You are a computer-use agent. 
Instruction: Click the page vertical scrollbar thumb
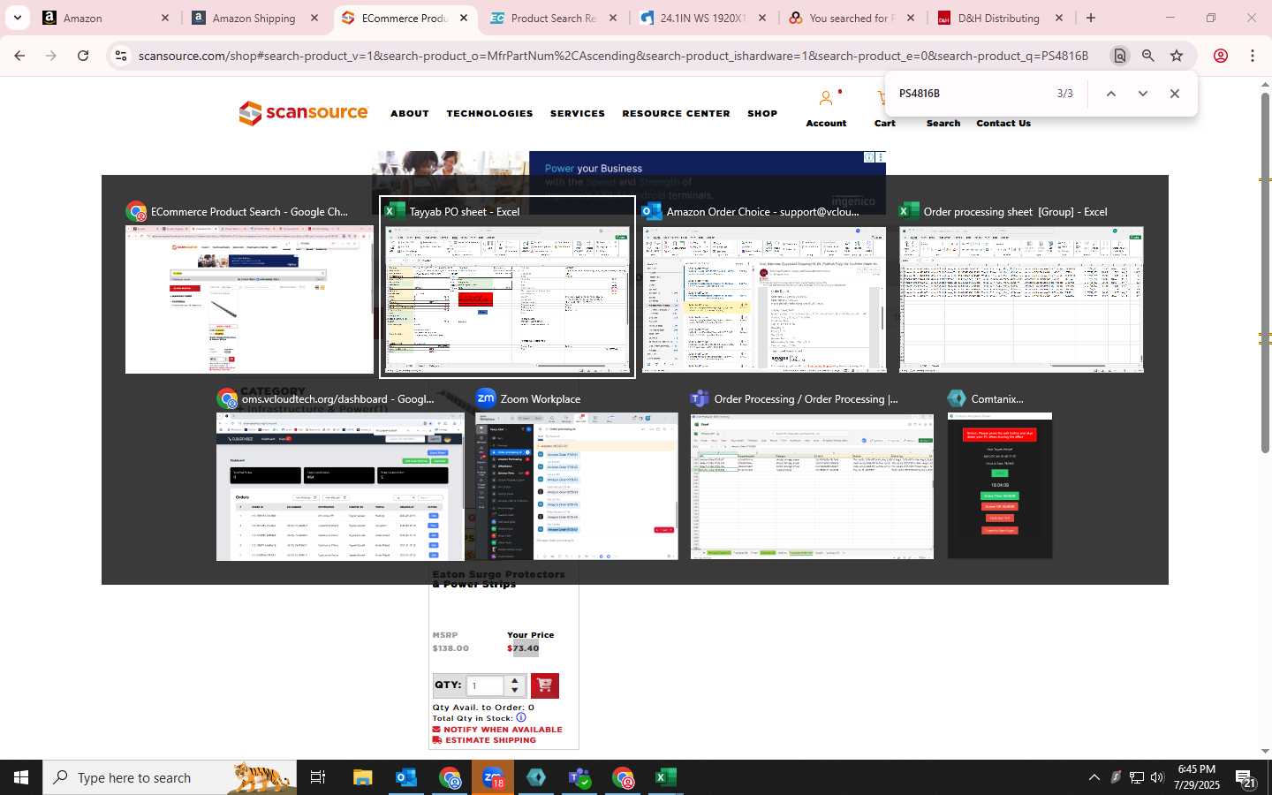point(1265,274)
